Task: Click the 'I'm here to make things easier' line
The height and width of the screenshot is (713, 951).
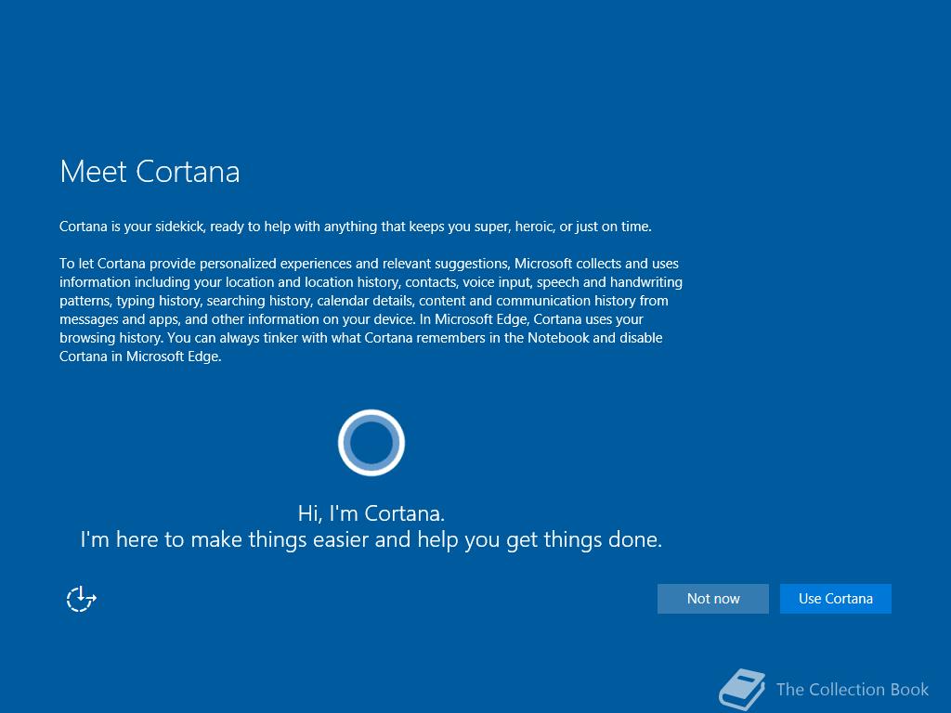Action: click(x=371, y=539)
